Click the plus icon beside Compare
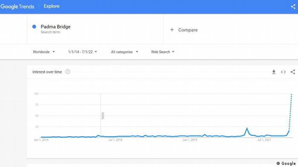The width and height of the screenshot is (298, 167). (172, 30)
